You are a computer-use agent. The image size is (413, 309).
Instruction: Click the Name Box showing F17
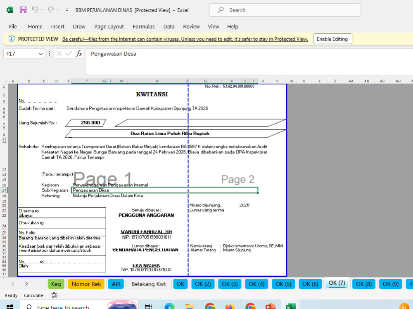click(21, 54)
